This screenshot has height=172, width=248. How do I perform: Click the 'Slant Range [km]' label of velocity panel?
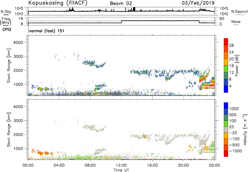click(x=9, y=130)
